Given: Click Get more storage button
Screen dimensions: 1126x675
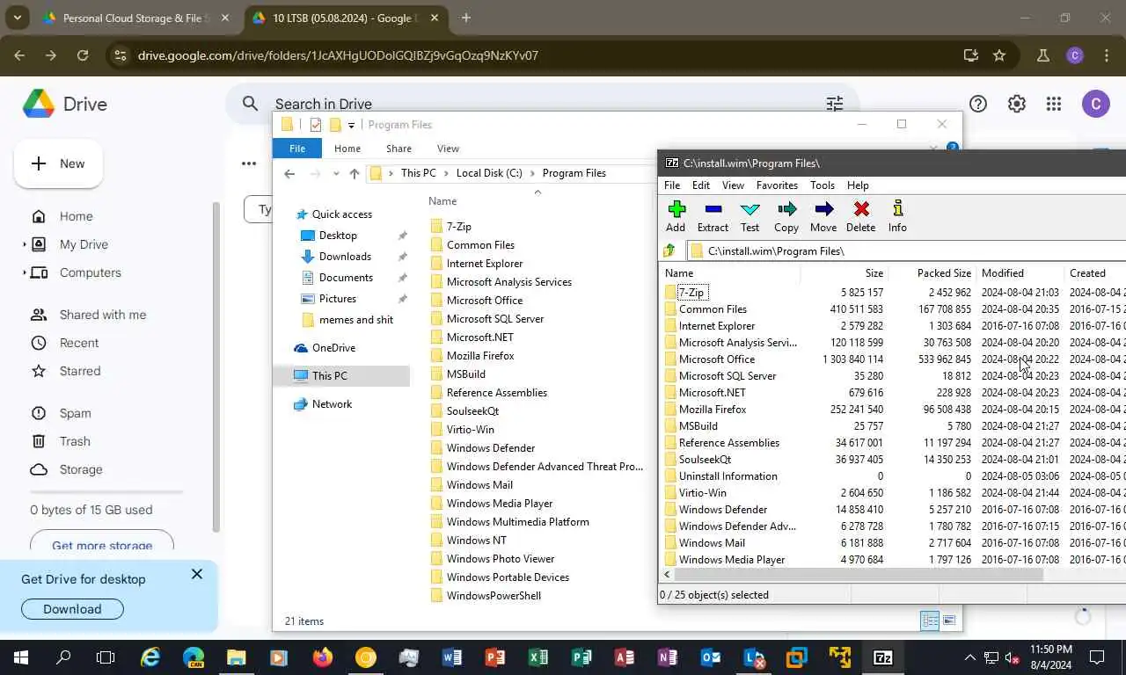Looking at the screenshot, I should pos(102,545).
